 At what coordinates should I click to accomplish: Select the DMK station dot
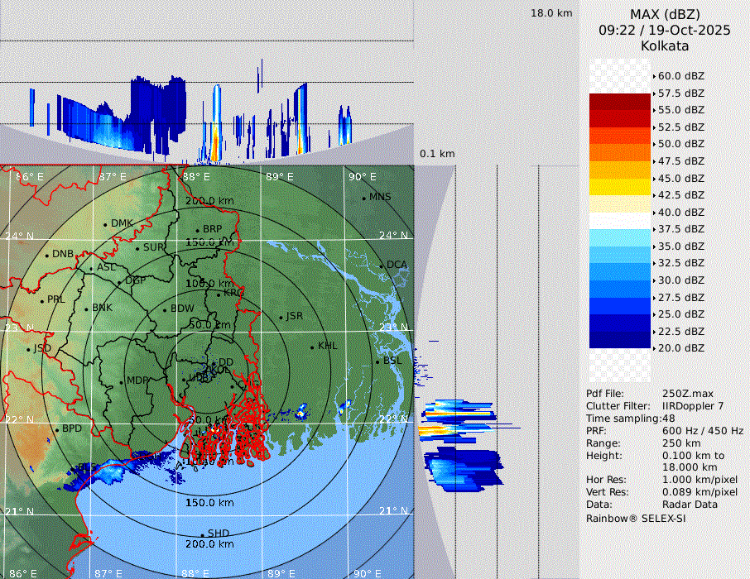pos(105,224)
